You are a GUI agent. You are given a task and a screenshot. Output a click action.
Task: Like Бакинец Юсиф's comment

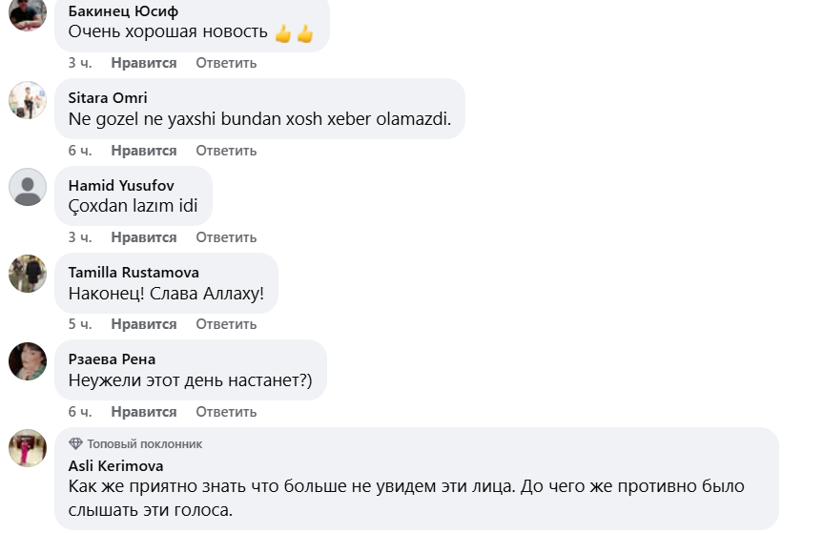[143, 63]
